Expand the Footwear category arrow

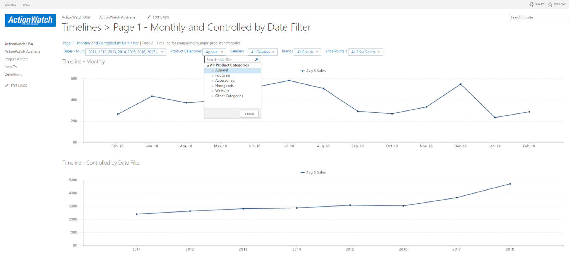pyautogui.click(x=212, y=76)
